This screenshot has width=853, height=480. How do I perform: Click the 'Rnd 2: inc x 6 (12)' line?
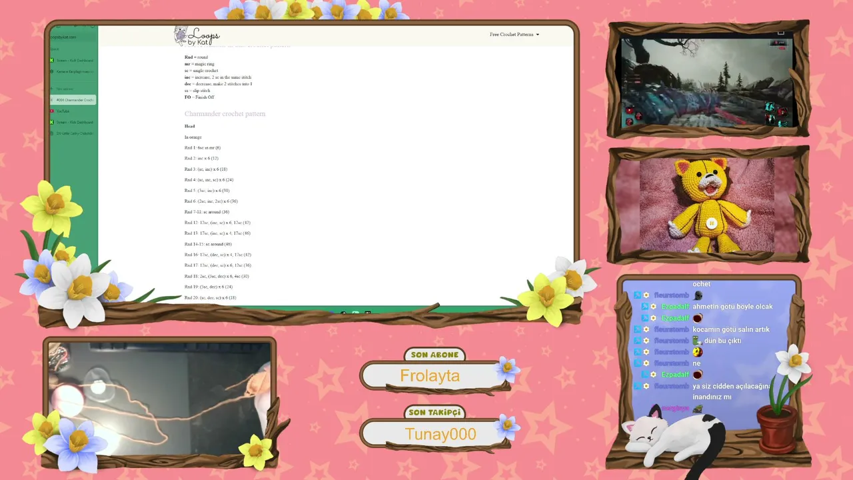coord(201,159)
